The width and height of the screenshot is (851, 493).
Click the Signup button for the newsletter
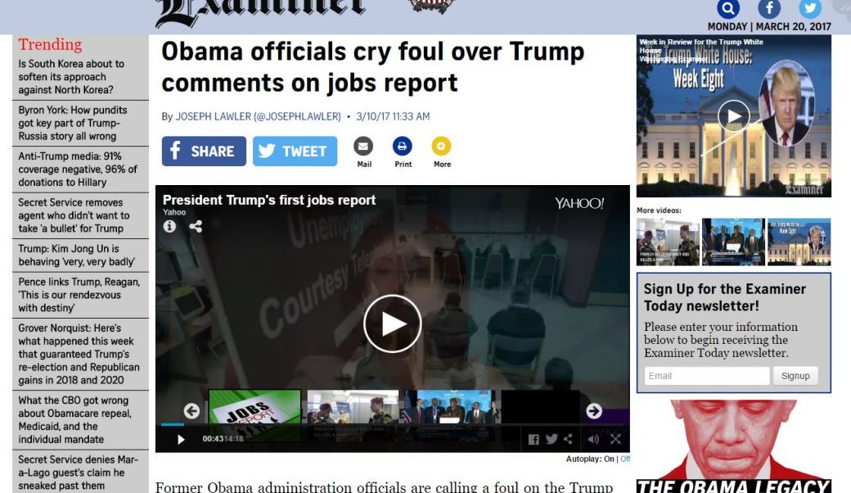point(795,376)
